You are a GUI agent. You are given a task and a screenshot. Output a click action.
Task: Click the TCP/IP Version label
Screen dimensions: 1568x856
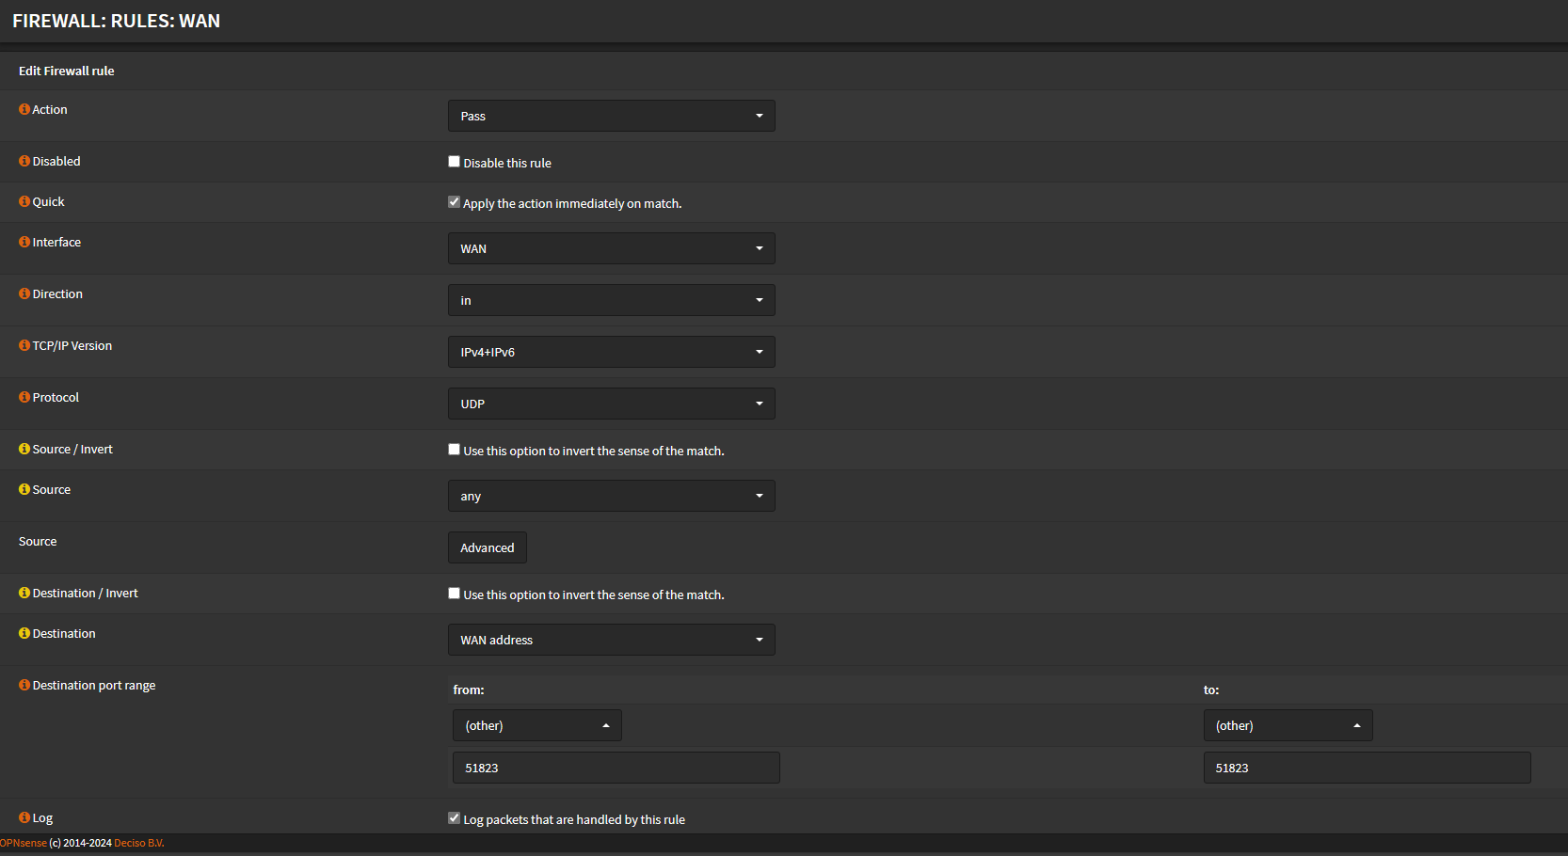[x=72, y=345]
